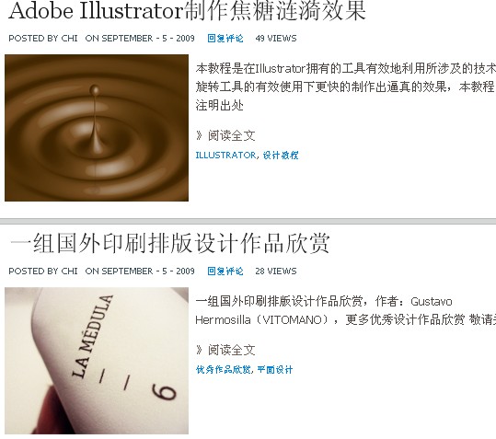The image size is (496, 439).
Task: Click the » arrow before second 阅读全文
Action: point(199,350)
